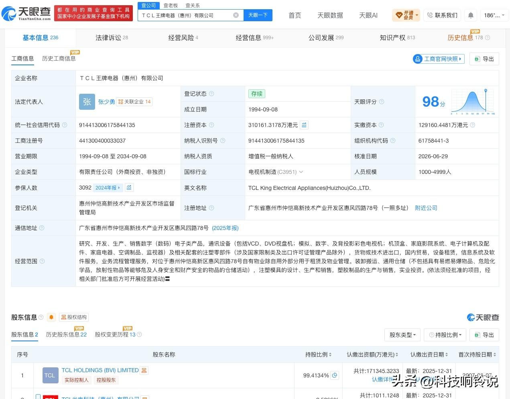Click the TCL shareholder logo thumbnail

[50, 375]
